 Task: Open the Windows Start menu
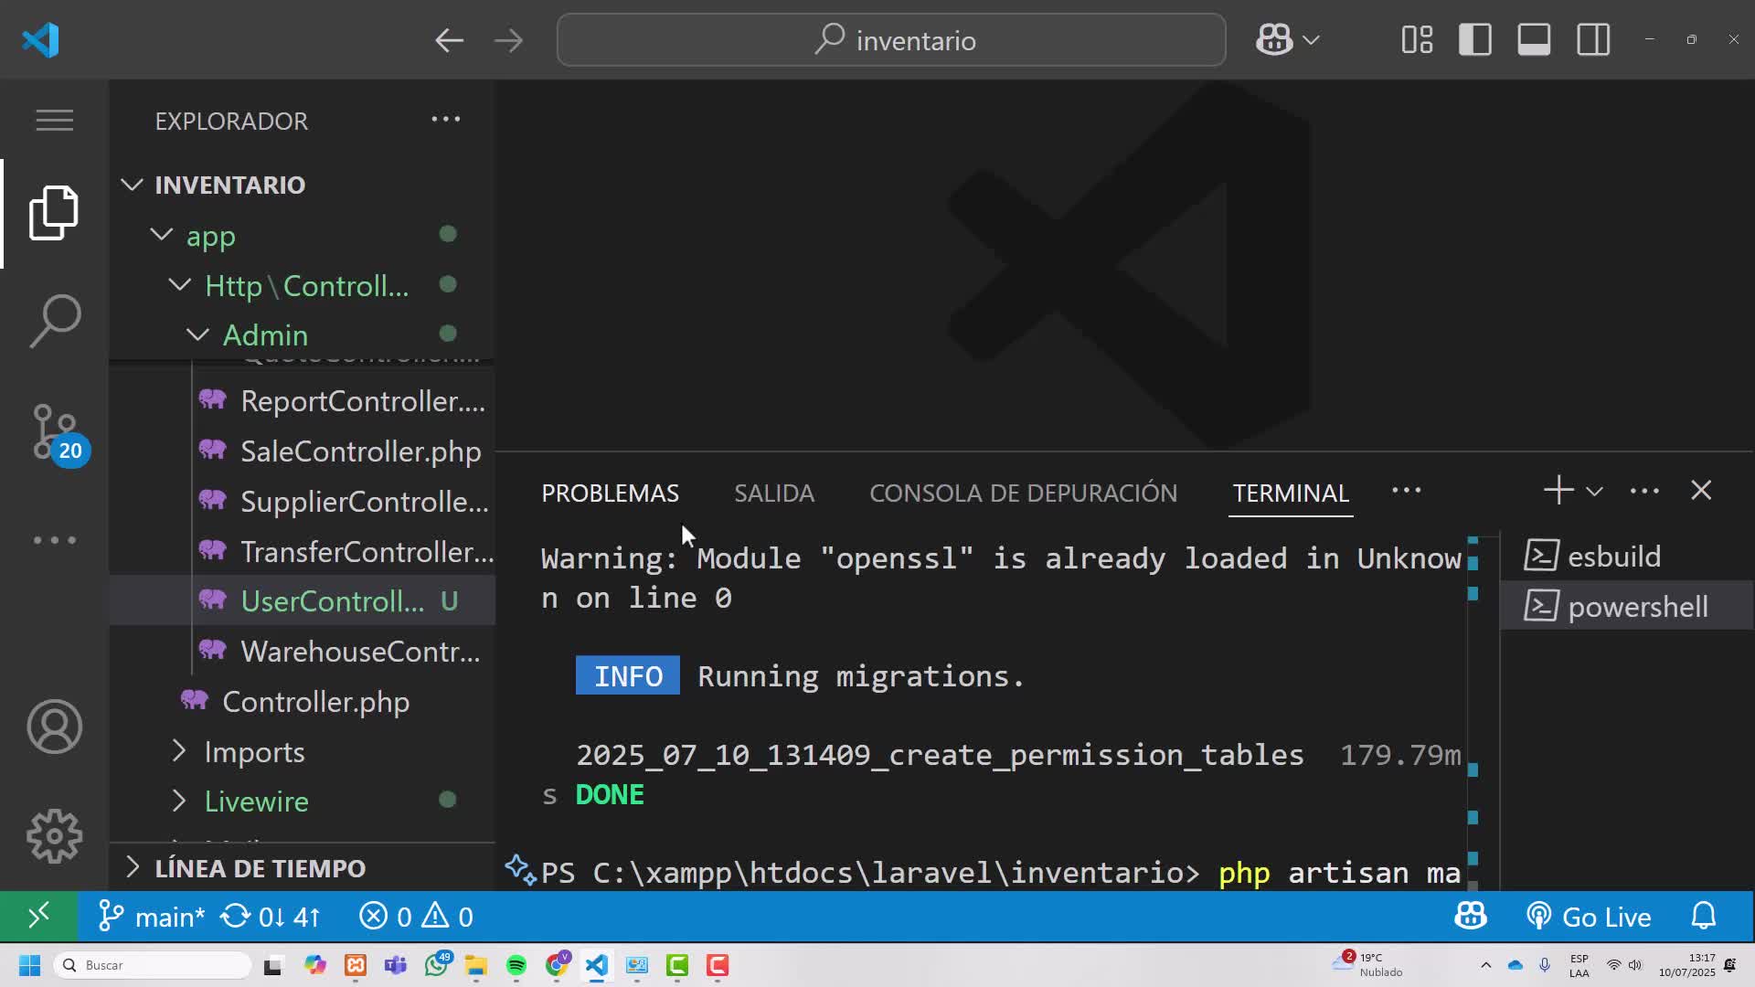29,965
